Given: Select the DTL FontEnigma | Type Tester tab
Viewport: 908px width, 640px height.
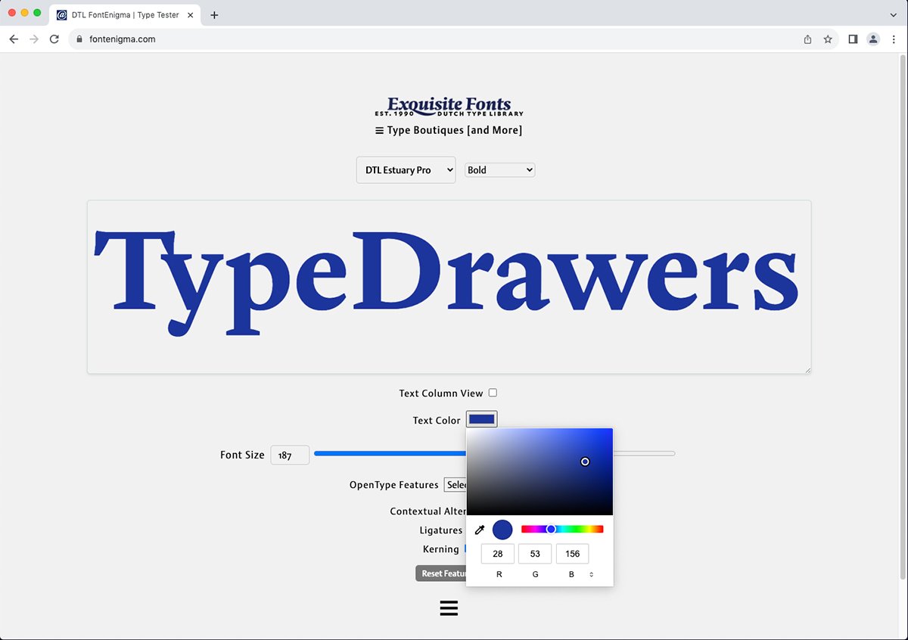Looking at the screenshot, I should (126, 15).
